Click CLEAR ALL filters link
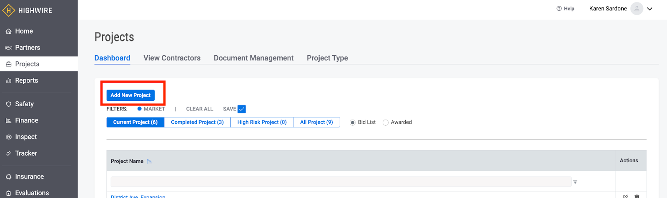The width and height of the screenshot is (667, 198). pyautogui.click(x=200, y=109)
